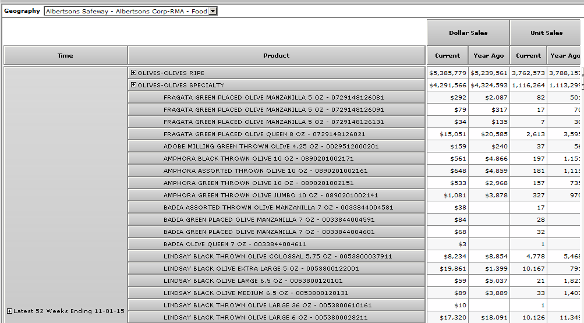Expand the OLIVES-OLIVES SPECIALTY row

click(x=133, y=85)
